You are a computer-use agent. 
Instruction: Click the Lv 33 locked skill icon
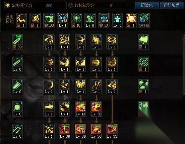[x=112, y=131]
